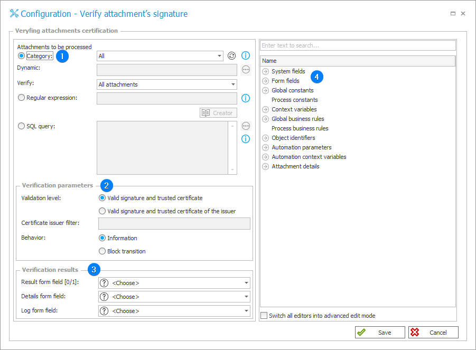
Task: Click question mark icon in Result form field
Action: [104, 283]
